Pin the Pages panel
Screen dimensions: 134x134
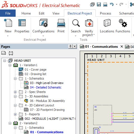[x=70, y=46]
